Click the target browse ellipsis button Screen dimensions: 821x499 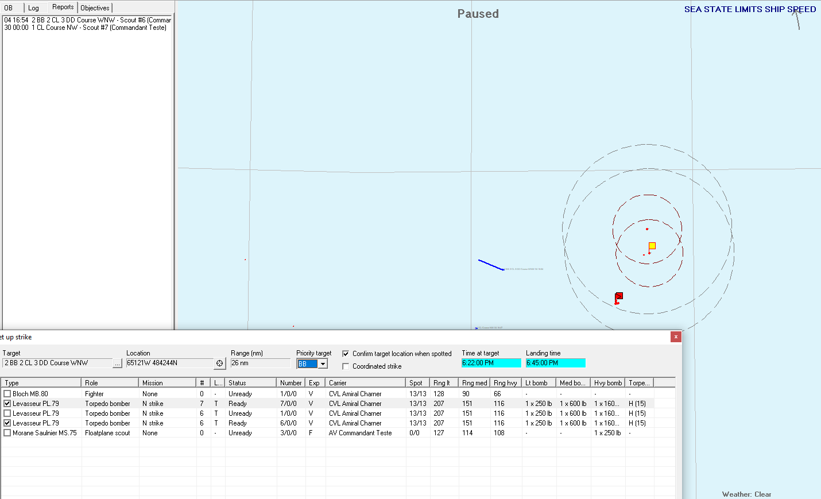[117, 363]
